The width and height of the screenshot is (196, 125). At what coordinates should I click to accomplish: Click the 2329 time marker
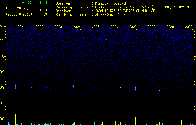point(170,27)
